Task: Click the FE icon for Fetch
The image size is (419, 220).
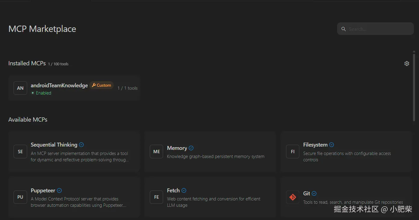Action: coord(156,197)
